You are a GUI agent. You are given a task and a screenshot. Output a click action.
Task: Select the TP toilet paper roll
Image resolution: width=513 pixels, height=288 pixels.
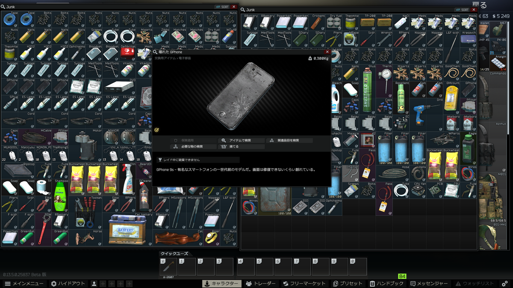tap(43, 187)
